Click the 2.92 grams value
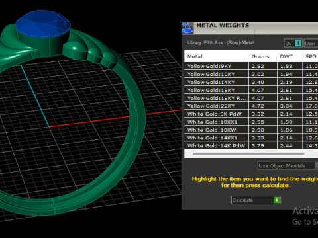318x238 pixels. [258, 66]
